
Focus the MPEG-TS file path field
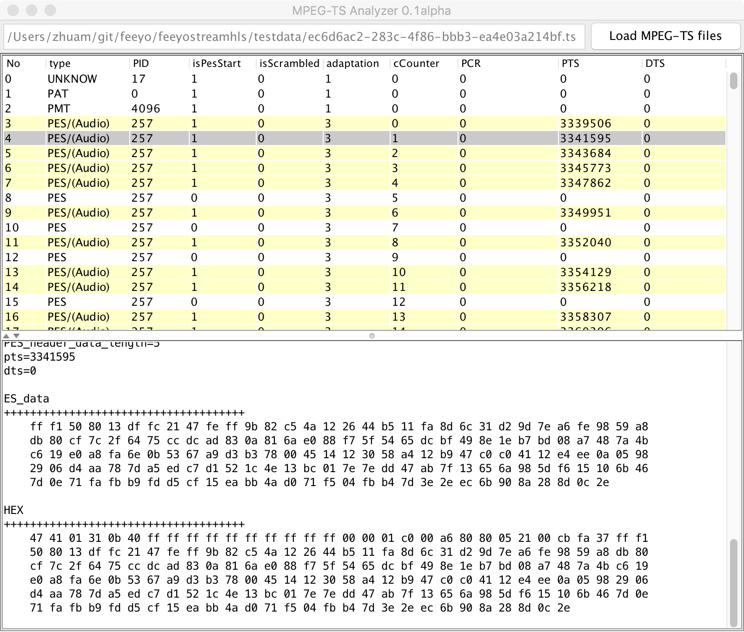(x=294, y=37)
